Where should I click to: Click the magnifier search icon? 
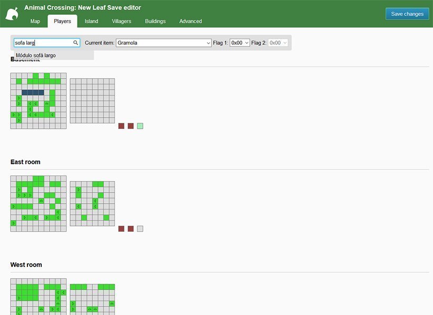coord(75,43)
